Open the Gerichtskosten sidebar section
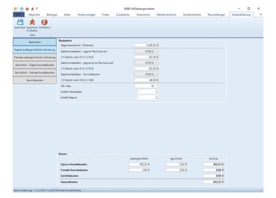The width and height of the screenshot is (276, 198). click(x=35, y=80)
